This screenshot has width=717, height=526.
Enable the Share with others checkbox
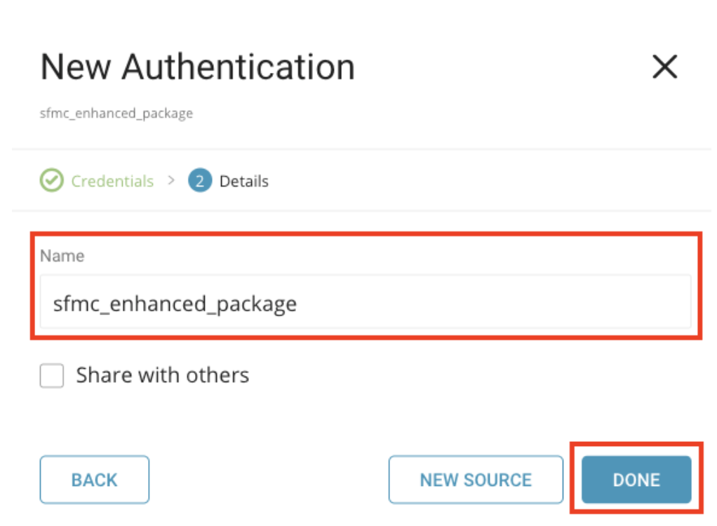(x=52, y=376)
